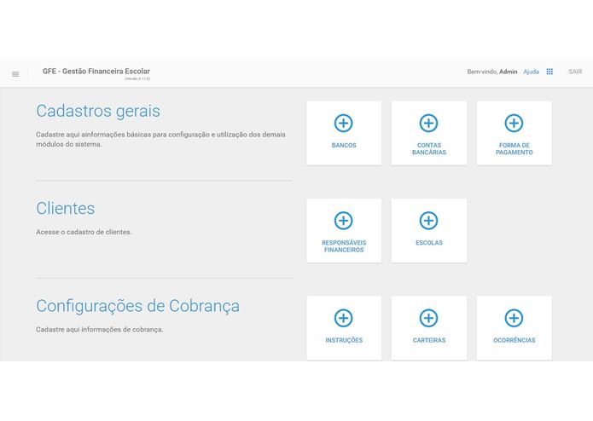Click the Configurações de Cobrança heading
The image size is (593, 421).
coord(137,306)
